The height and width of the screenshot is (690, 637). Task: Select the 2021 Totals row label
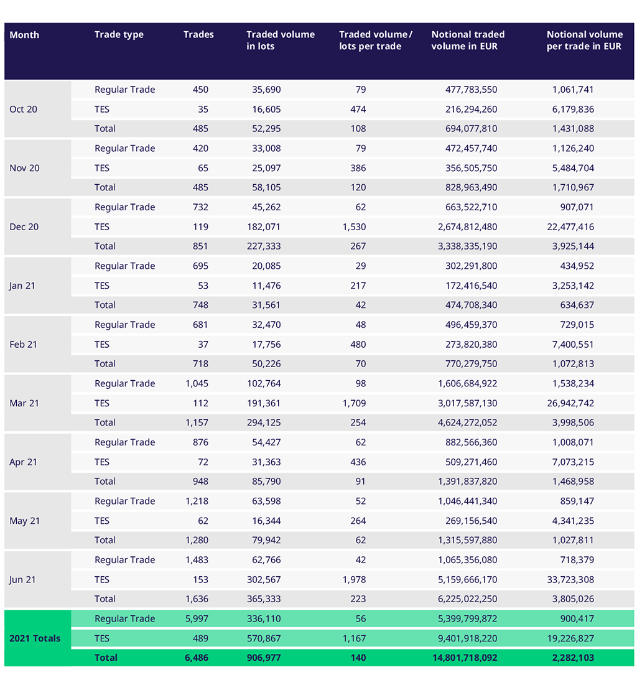tap(35, 638)
